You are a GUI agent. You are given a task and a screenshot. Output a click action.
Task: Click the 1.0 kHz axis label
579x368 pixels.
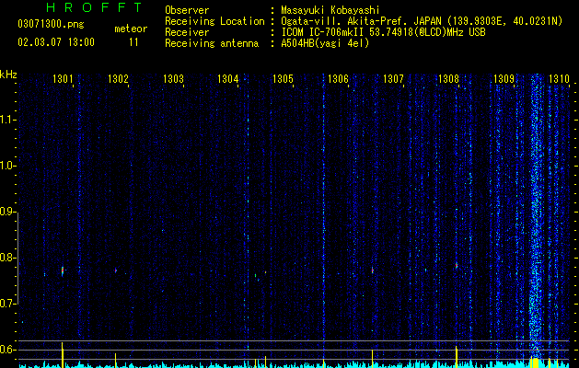pos(8,167)
